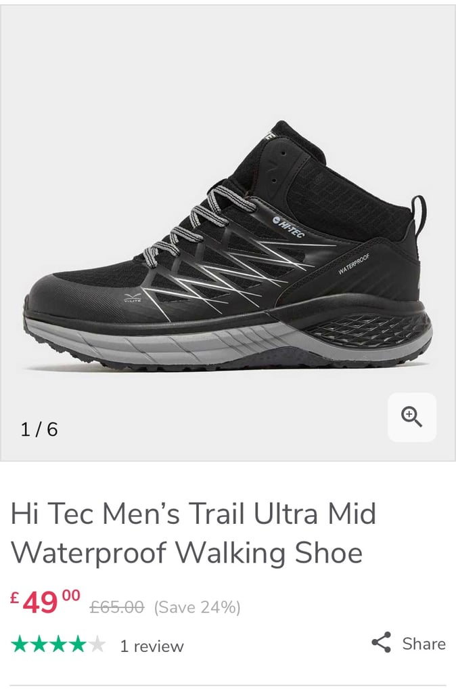
Task: Tap the WATERPROOF label on the heel
Action: coord(353,264)
